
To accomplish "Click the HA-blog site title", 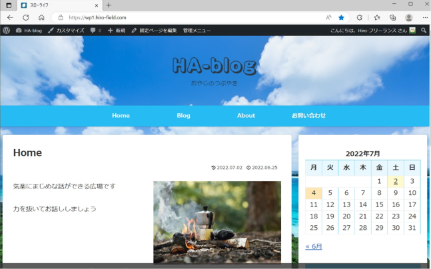I will pyautogui.click(x=215, y=66).
